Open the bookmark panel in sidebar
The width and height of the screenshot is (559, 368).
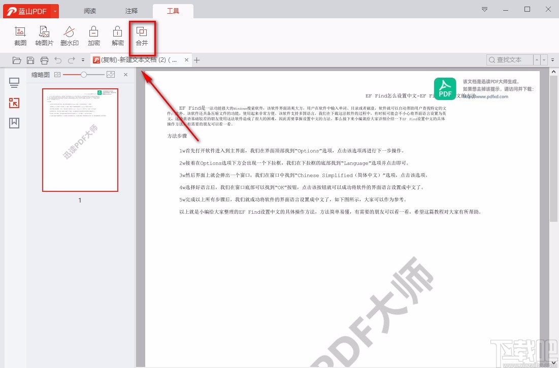[x=14, y=123]
